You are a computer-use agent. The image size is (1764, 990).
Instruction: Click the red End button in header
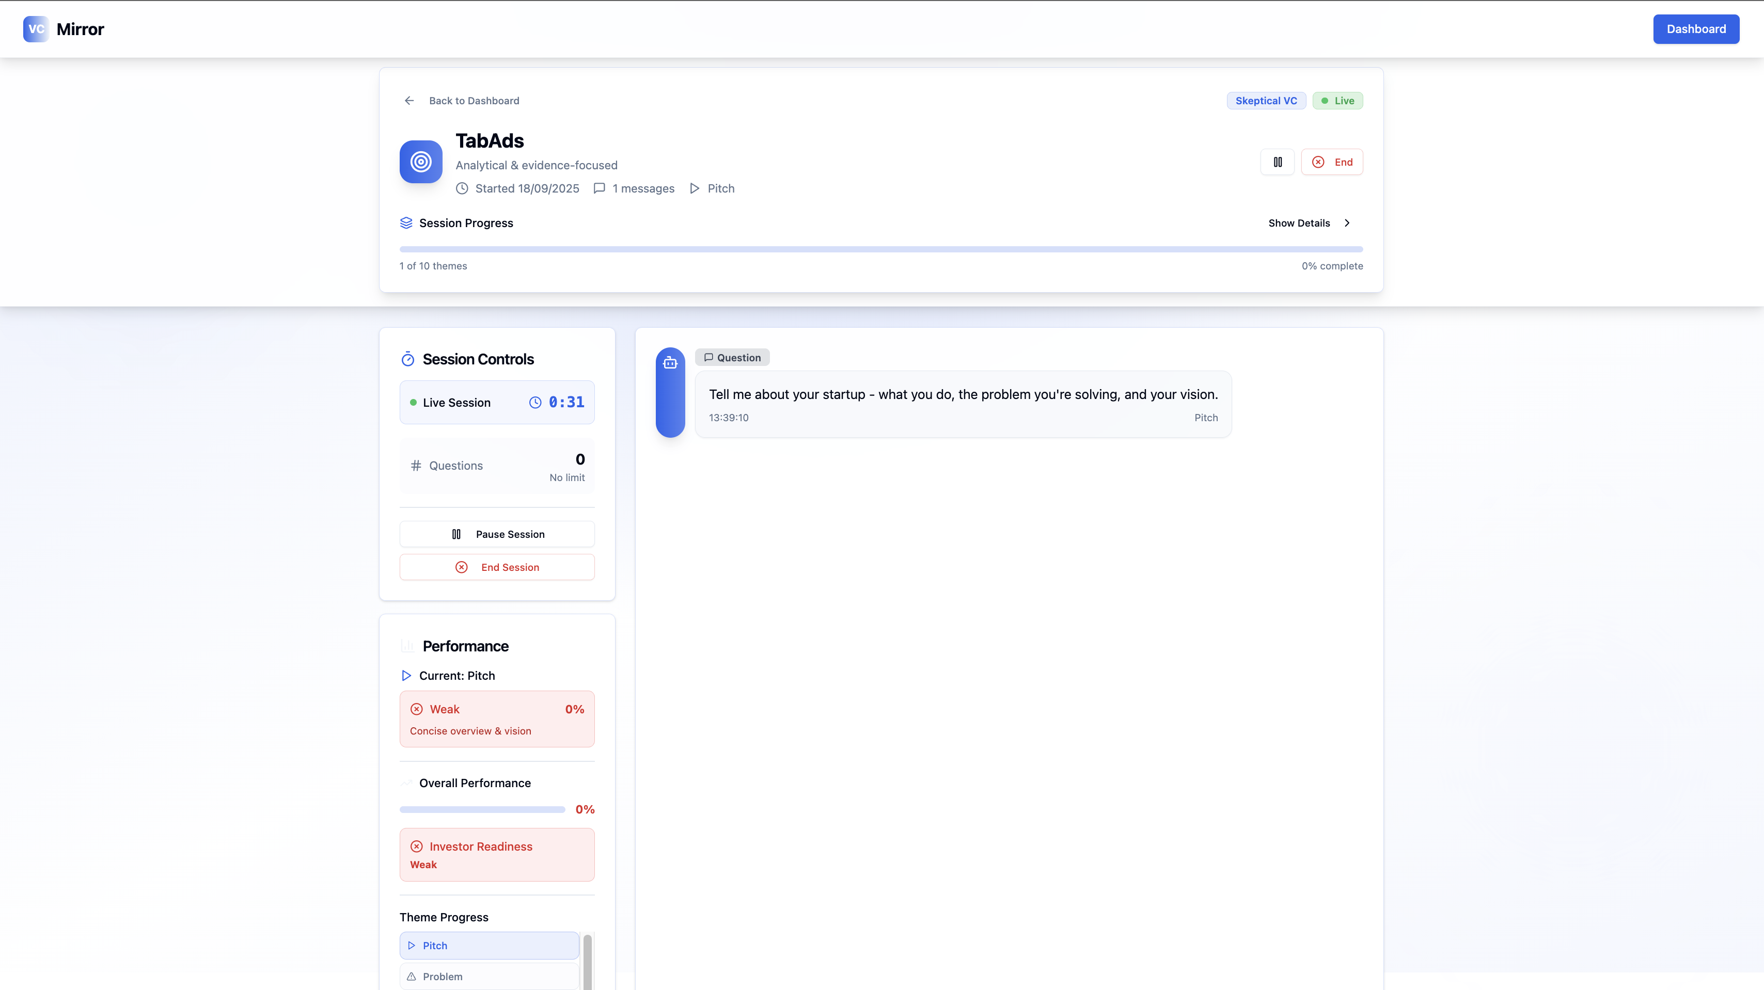1331,162
